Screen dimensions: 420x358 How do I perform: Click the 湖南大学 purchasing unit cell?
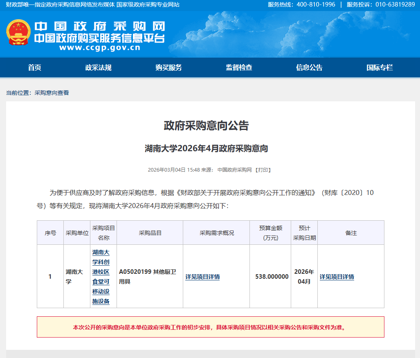pos(77,276)
